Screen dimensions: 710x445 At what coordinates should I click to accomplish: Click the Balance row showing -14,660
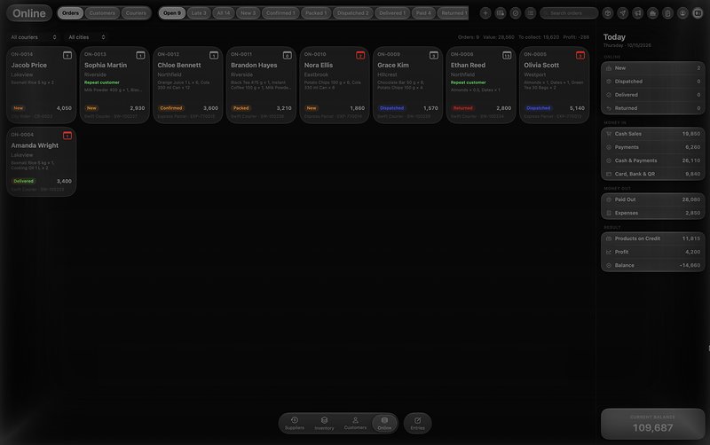652,265
